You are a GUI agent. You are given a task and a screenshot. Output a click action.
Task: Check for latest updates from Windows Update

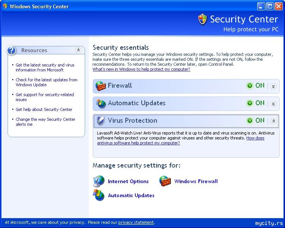46,82
